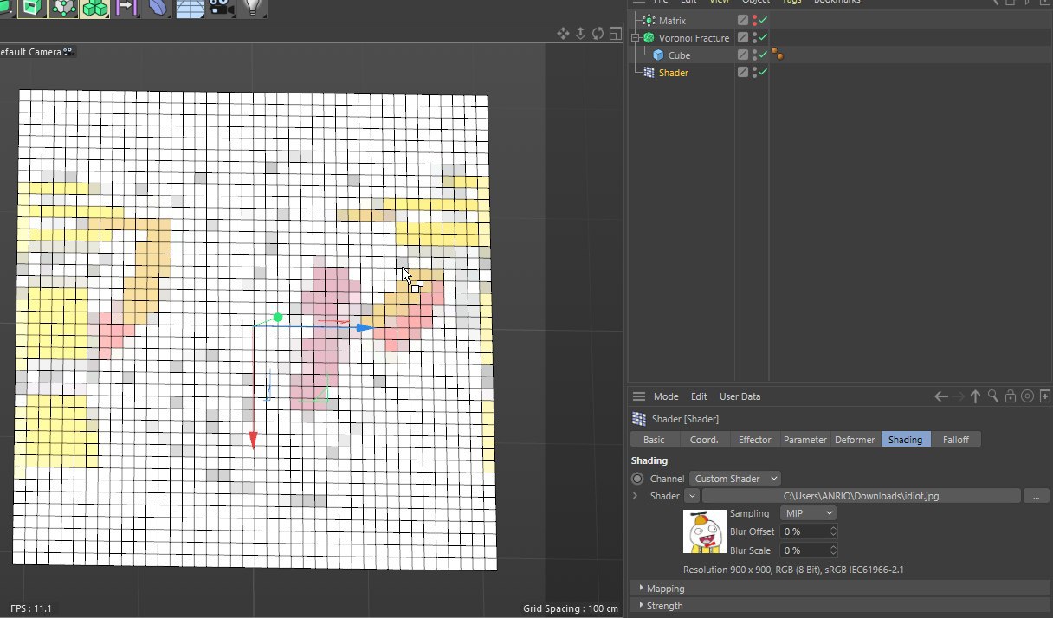This screenshot has width=1053, height=618.
Task: Click the Default Camera indicator icon
Action: coord(69,52)
